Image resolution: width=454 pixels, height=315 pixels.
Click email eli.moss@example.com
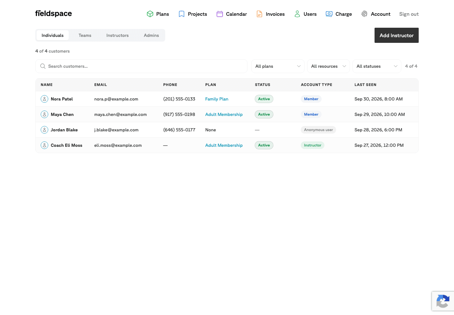(118, 145)
